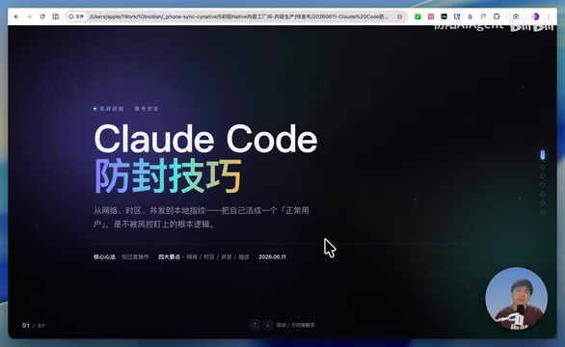This screenshot has height=347, width=565.
Task: Jump to slide three via side dot
Action: (543, 175)
